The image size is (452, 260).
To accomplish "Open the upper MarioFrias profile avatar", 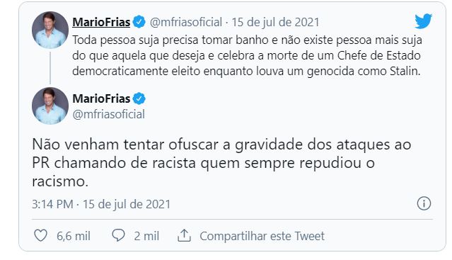I will point(50,30).
